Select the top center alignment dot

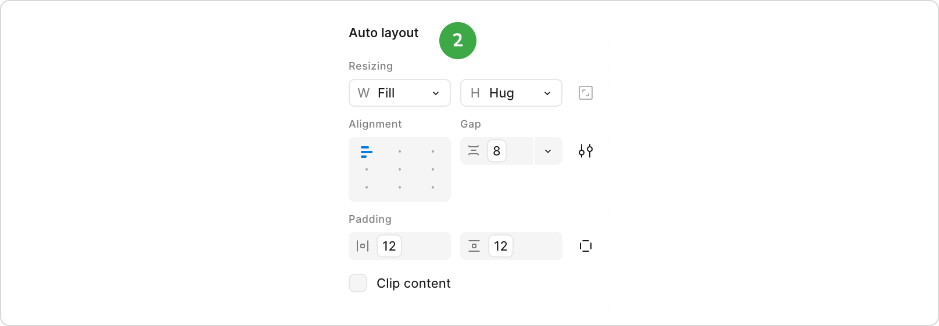coord(400,151)
